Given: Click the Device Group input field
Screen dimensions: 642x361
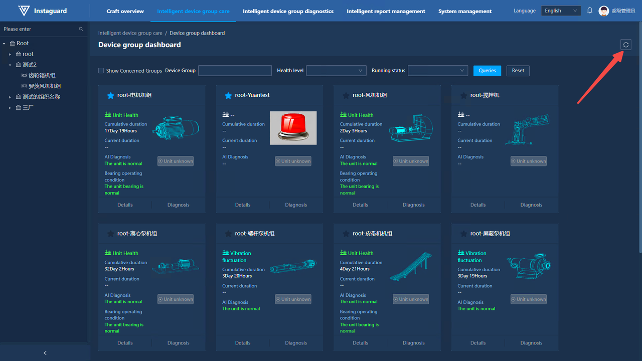Looking at the screenshot, I should pyautogui.click(x=235, y=71).
